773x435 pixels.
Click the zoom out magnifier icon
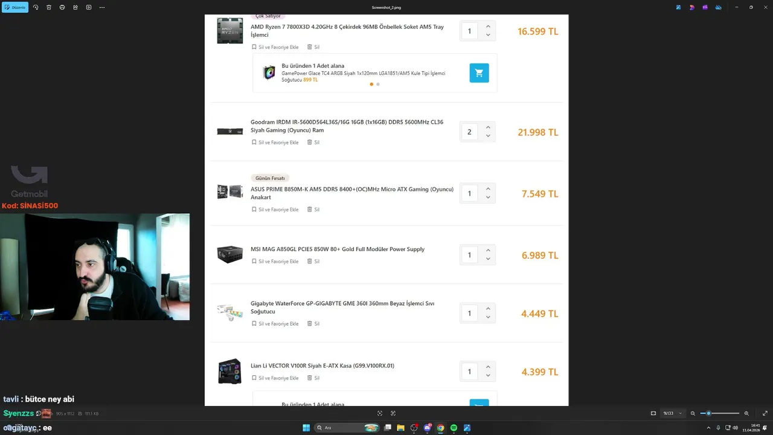tap(693, 413)
